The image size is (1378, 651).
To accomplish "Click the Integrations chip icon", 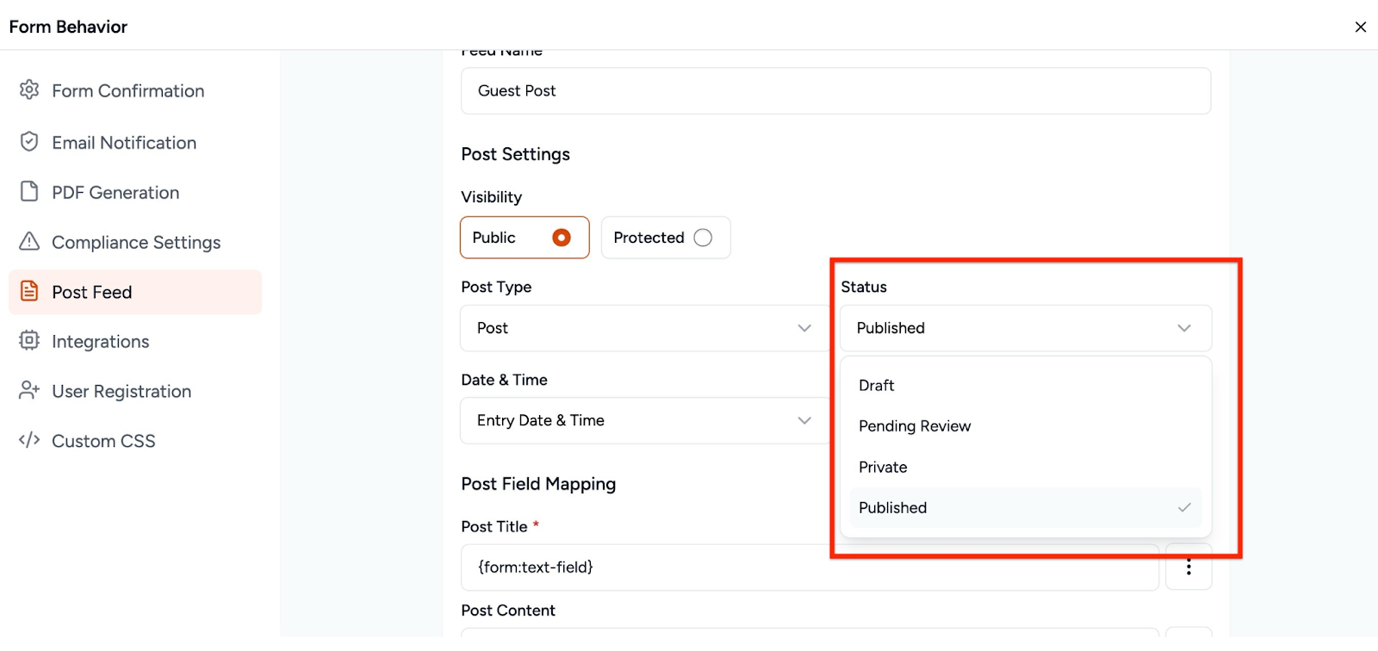I will click(29, 341).
